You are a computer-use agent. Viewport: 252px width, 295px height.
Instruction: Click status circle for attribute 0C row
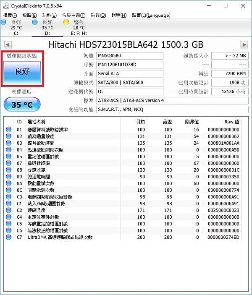pos(9,190)
